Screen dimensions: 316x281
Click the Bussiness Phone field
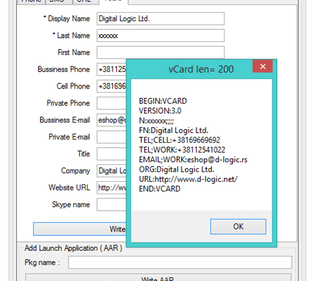click(x=111, y=69)
